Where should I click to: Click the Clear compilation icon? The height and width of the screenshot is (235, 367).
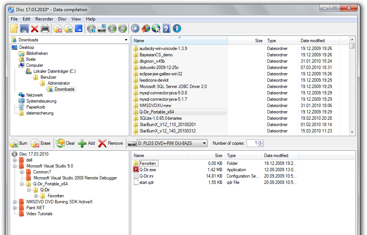pos(61,143)
